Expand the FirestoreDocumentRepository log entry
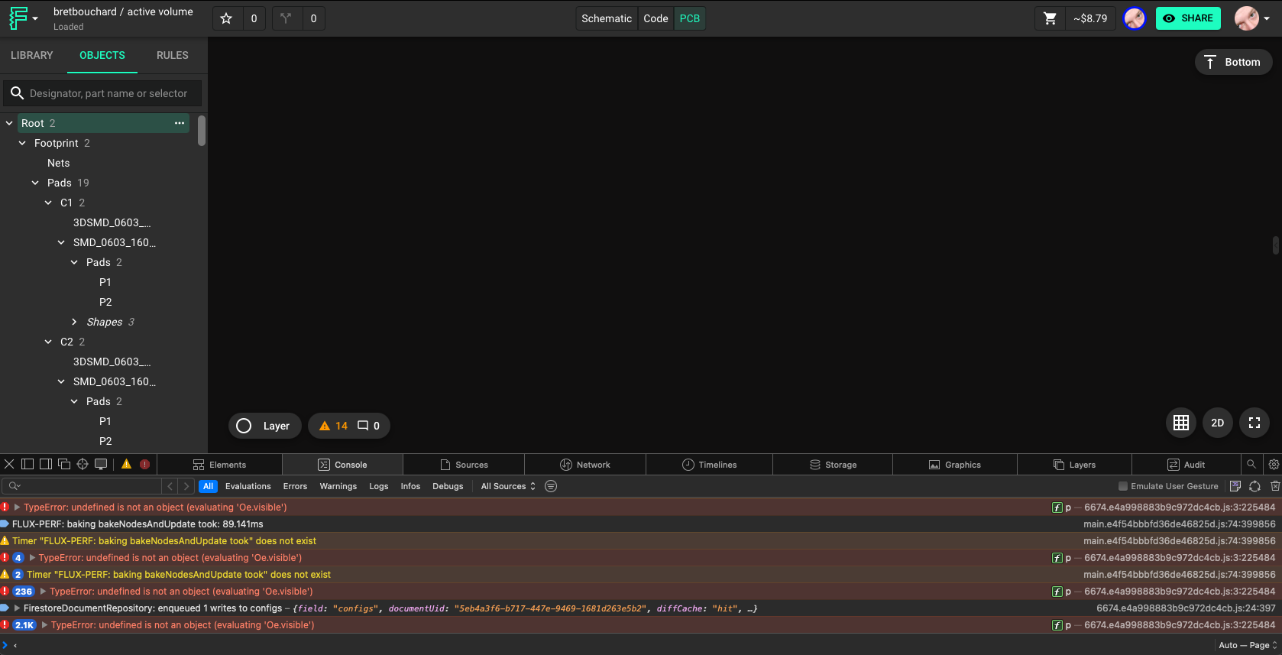This screenshot has height=655, width=1282. pos(17,608)
